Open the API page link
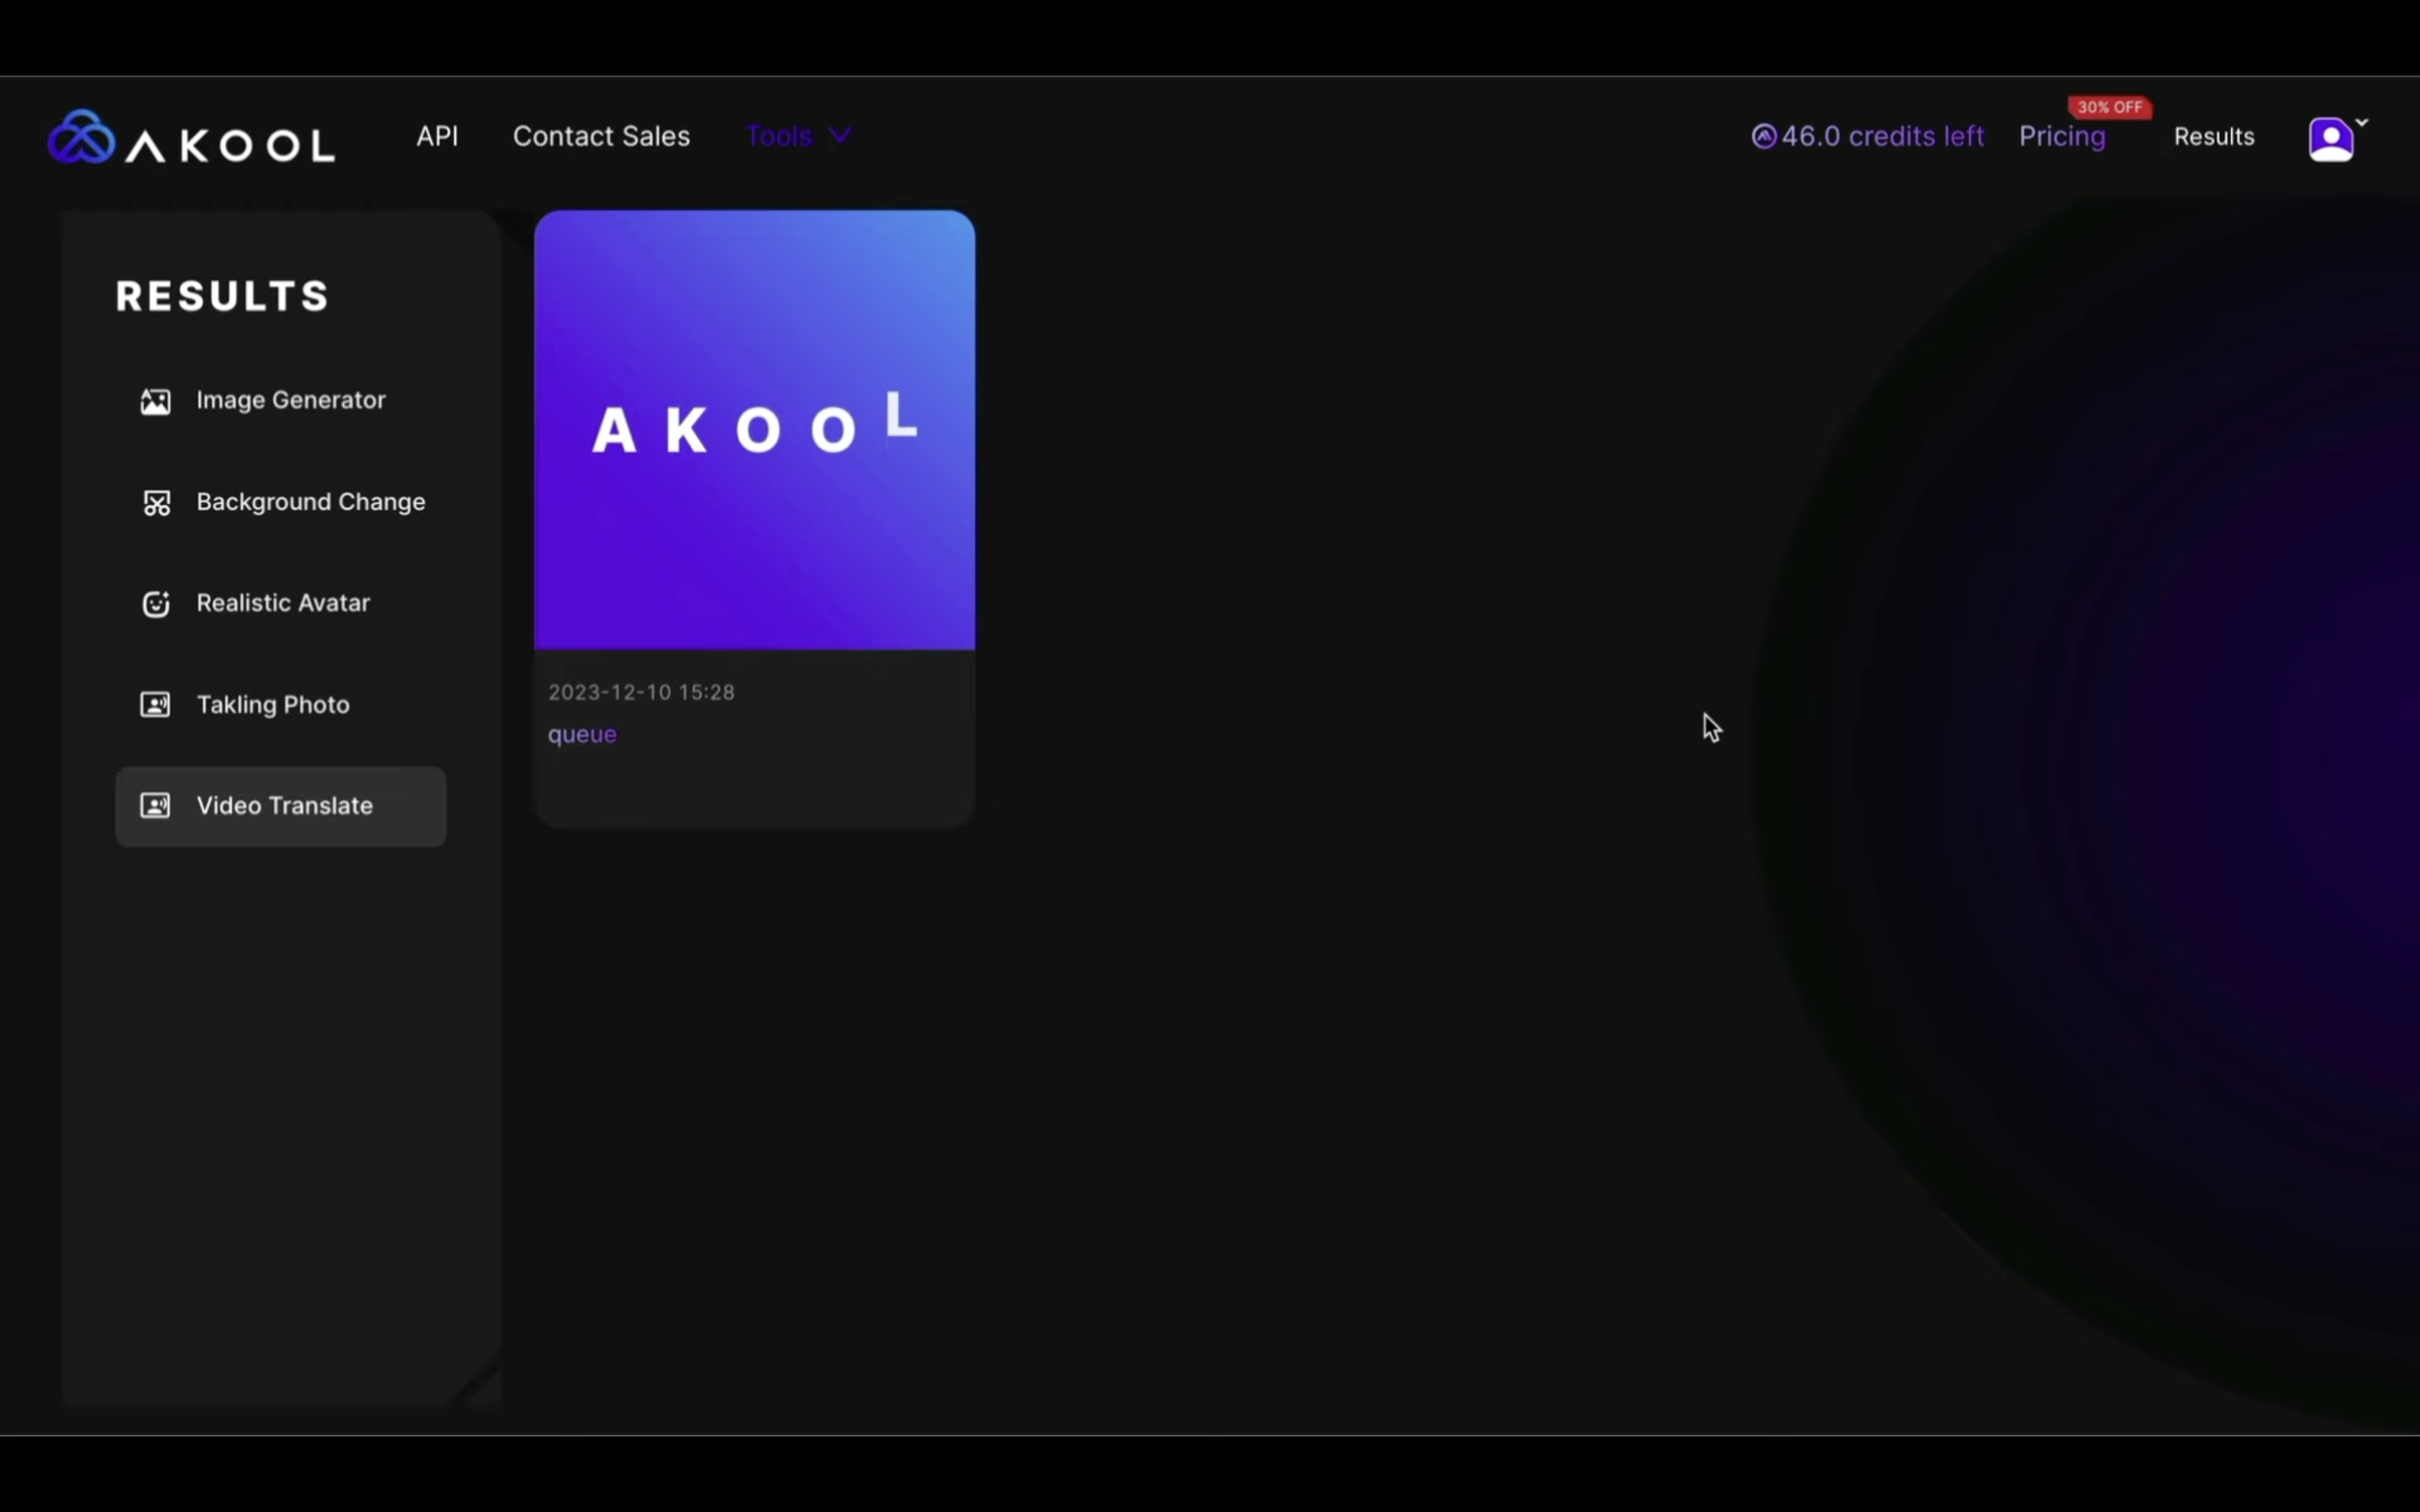 point(437,136)
